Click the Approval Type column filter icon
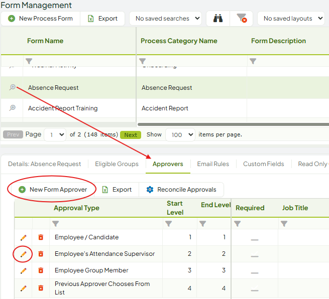Image resolution: width=329 pixels, height=299 pixels. 55,224
